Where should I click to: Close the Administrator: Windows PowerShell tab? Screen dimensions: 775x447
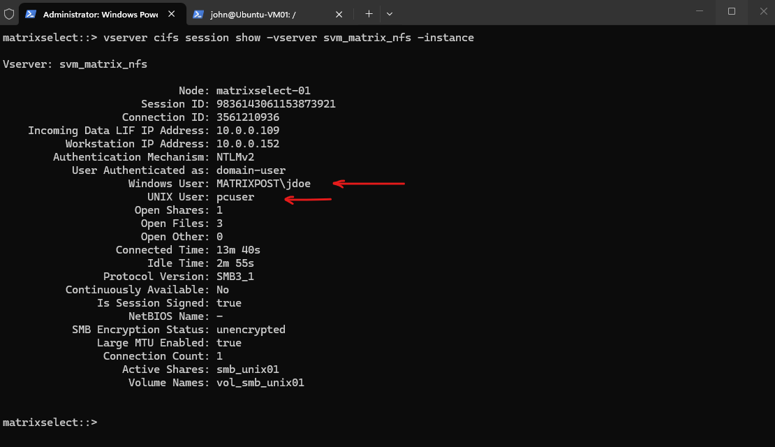click(x=172, y=14)
